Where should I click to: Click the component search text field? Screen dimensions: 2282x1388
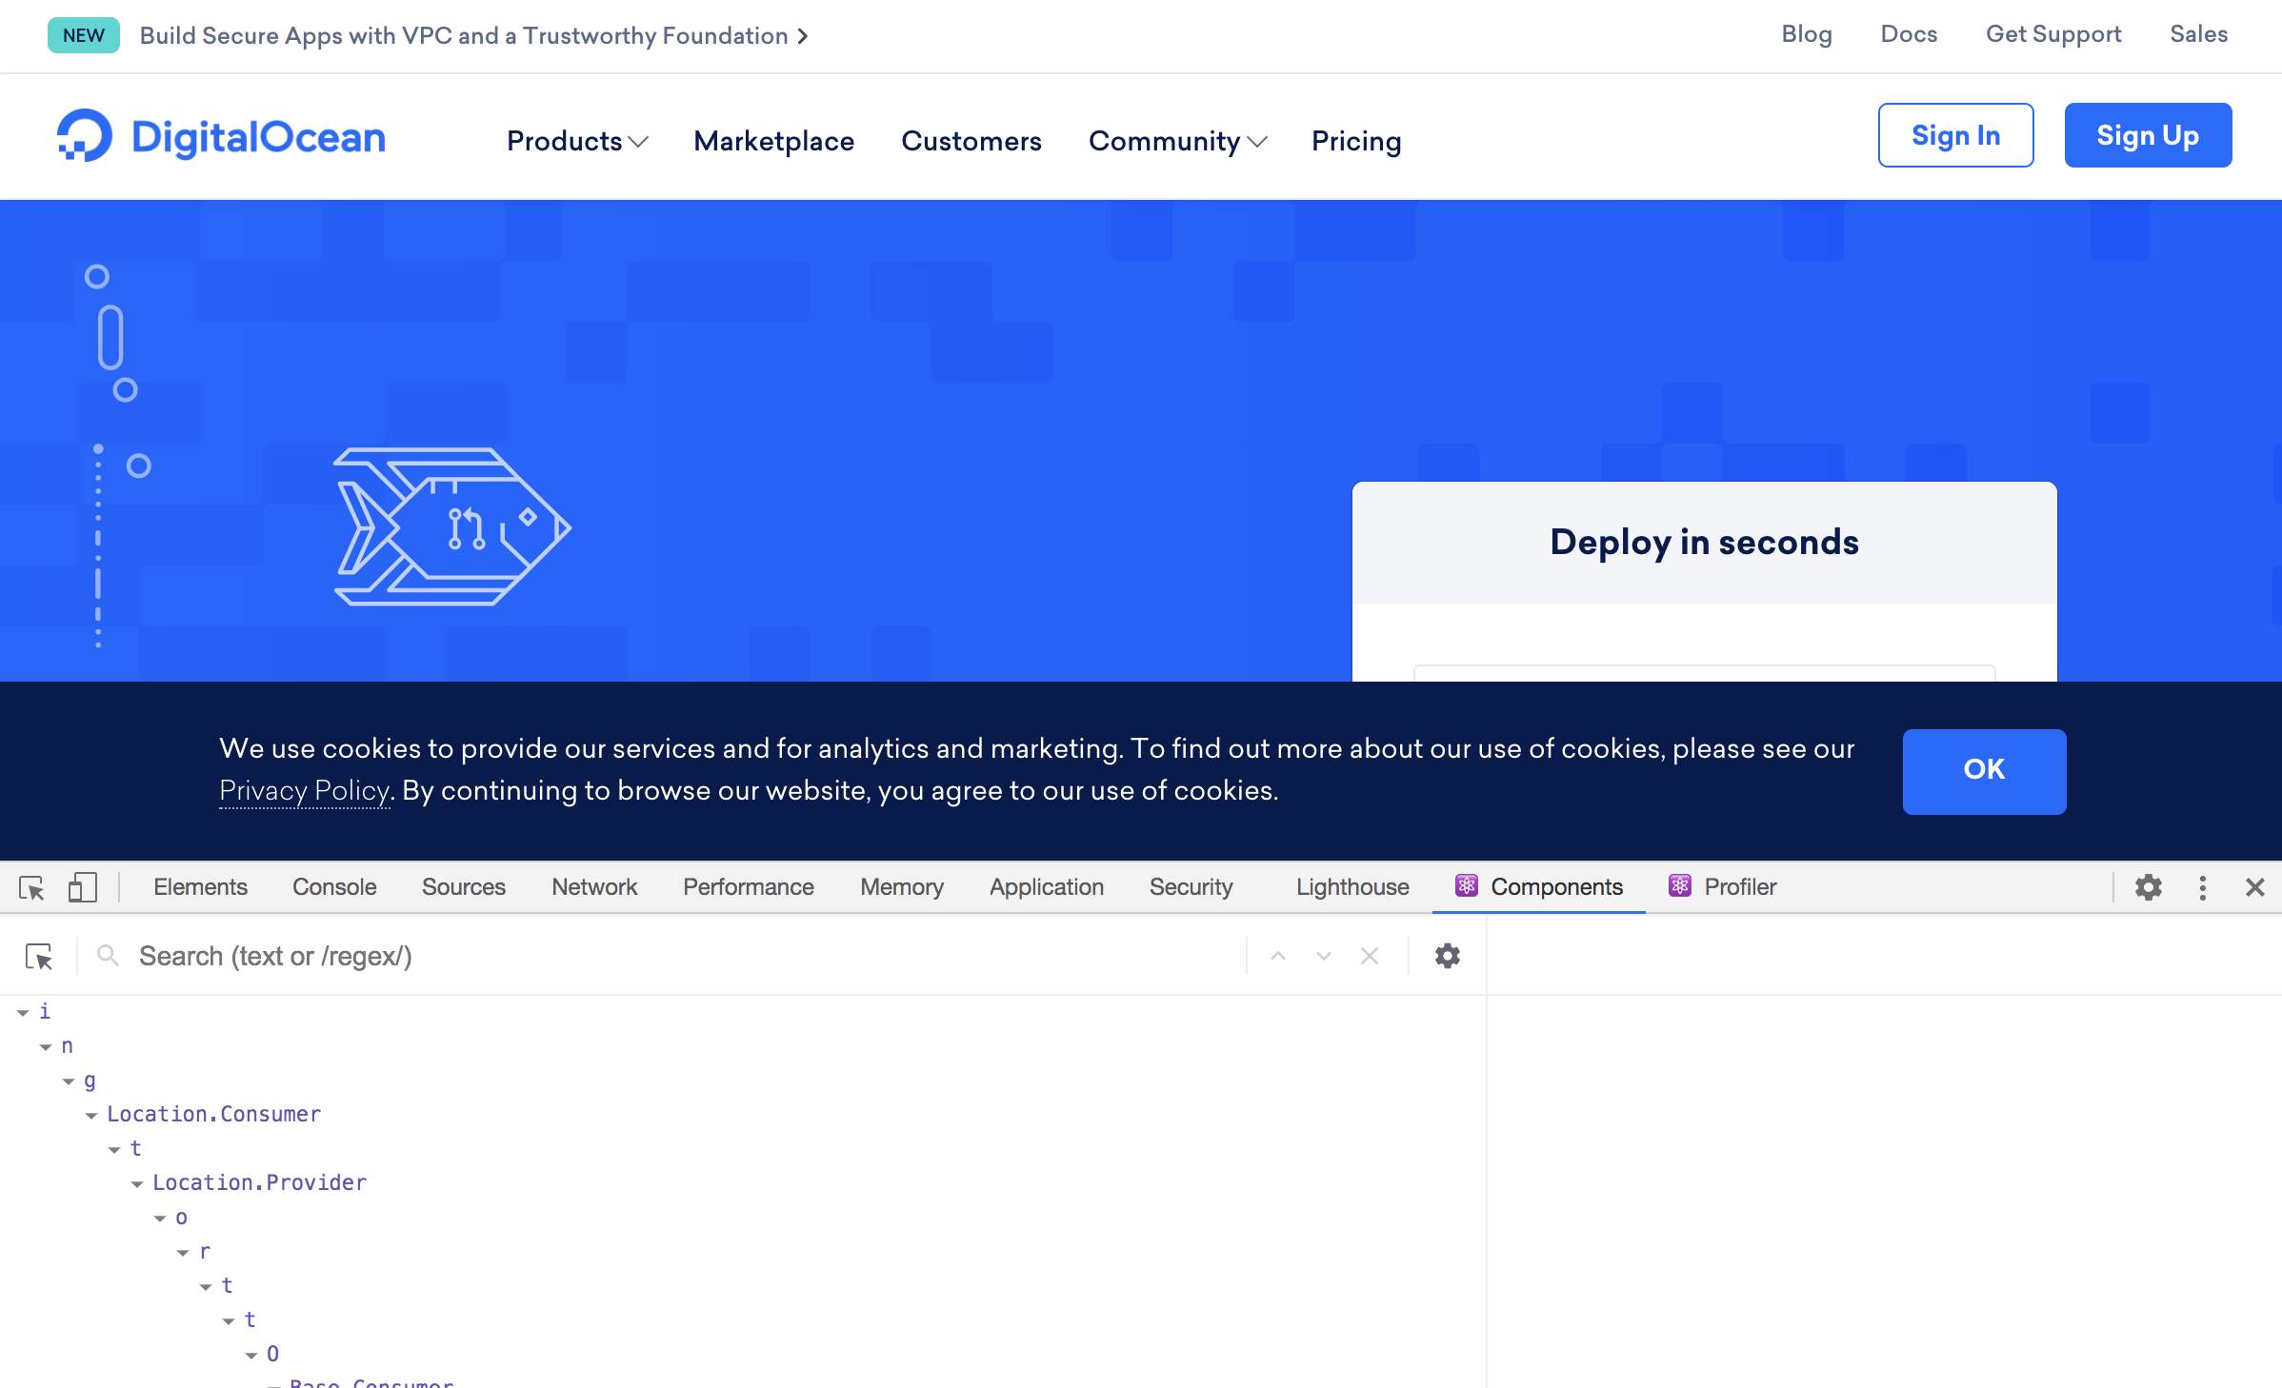(x=686, y=956)
